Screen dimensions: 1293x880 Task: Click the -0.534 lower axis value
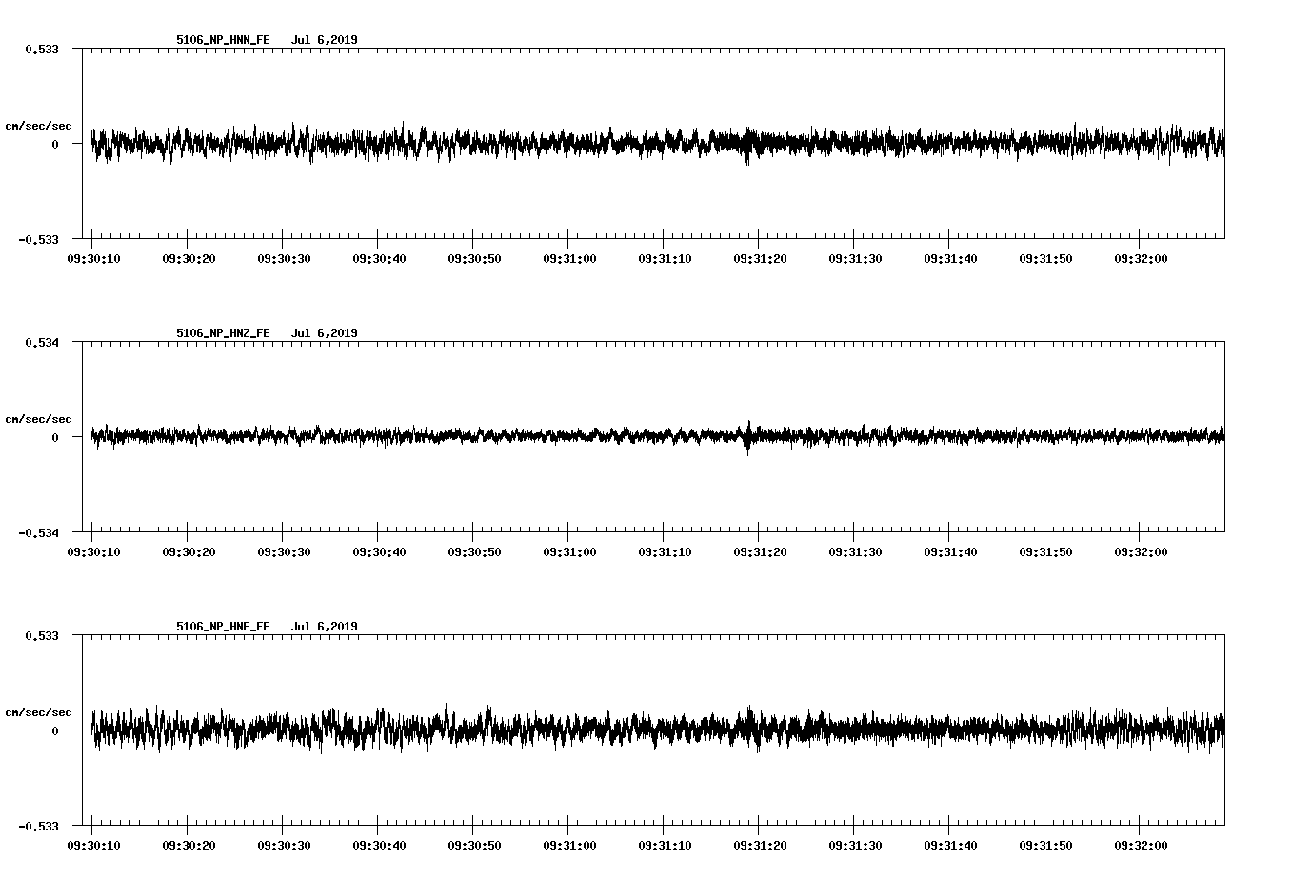39,533
